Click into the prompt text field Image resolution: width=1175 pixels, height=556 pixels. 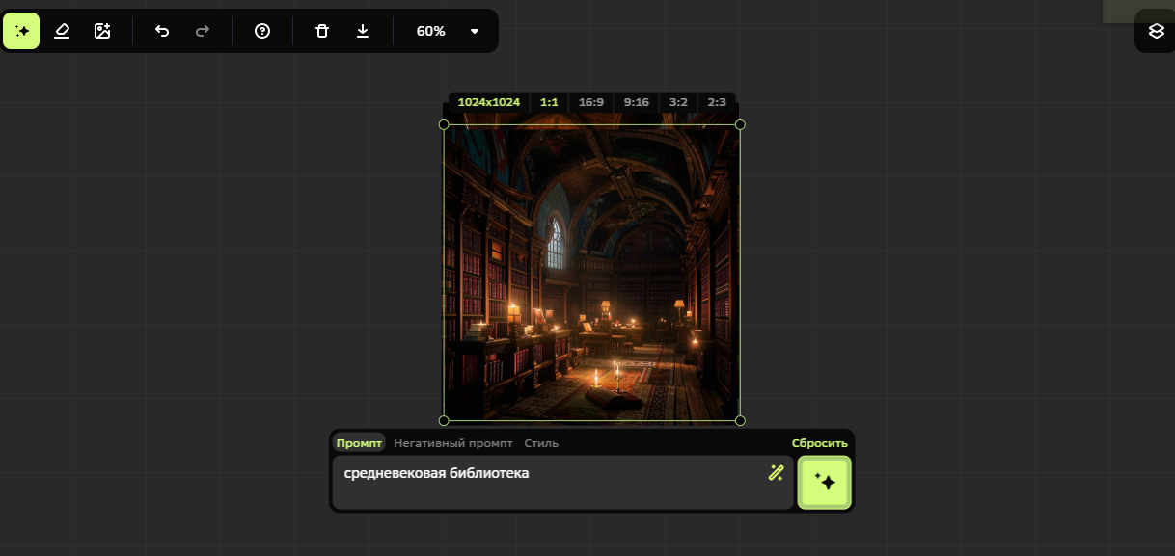coord(562,483)
